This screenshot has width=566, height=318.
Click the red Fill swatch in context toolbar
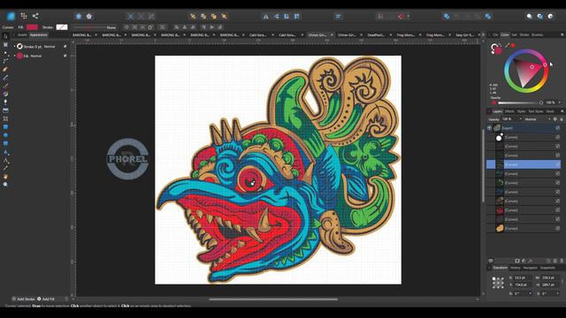(x=32, y=27)
